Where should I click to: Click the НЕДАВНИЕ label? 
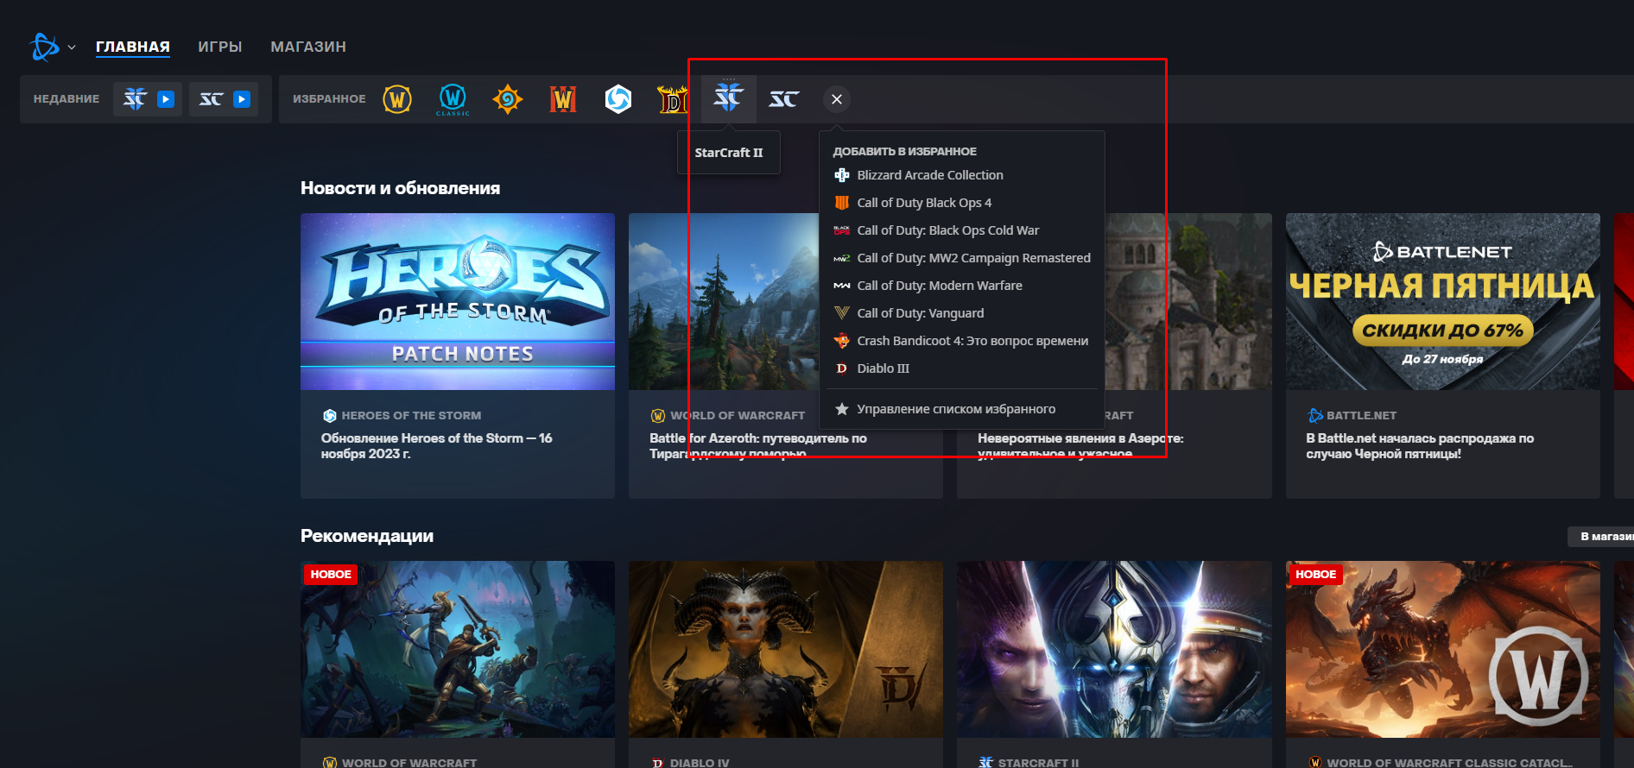click(x=66, y=99)
